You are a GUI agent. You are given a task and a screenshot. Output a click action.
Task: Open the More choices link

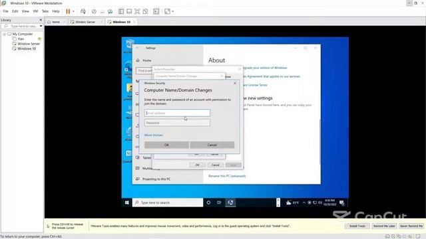click(x=154, y=135)
